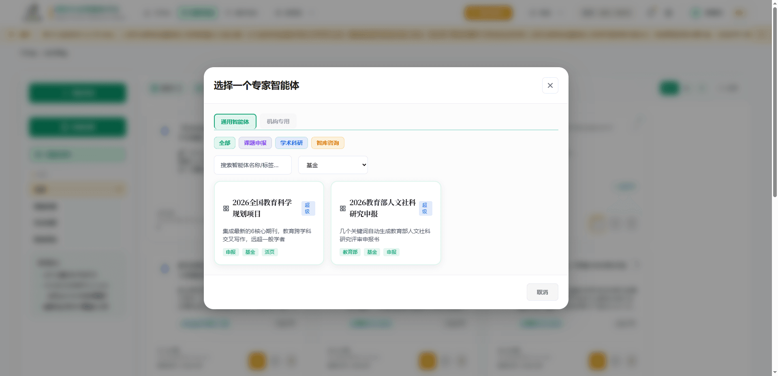
Task: Click 基金 tag on 教育部人文社科 card
Action: tap(372, 252)
